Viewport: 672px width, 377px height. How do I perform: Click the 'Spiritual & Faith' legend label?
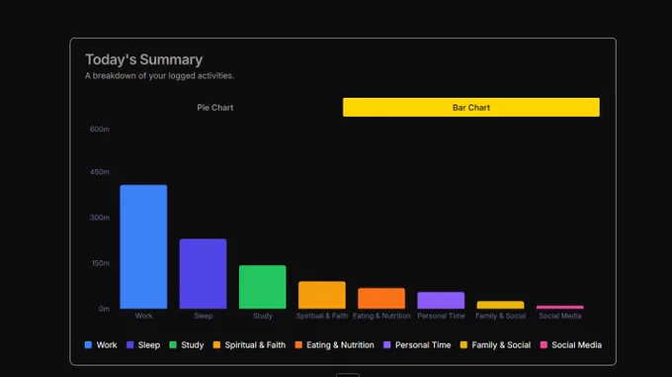(255, 344)
